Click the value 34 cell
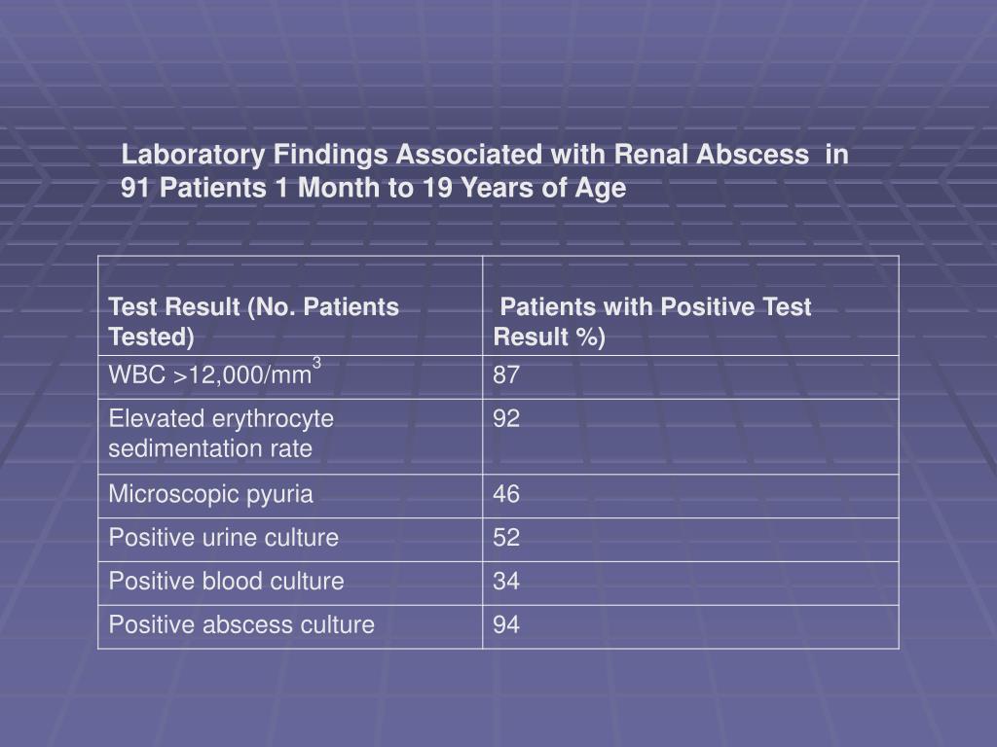997x747 pixels. coord(690,584)
